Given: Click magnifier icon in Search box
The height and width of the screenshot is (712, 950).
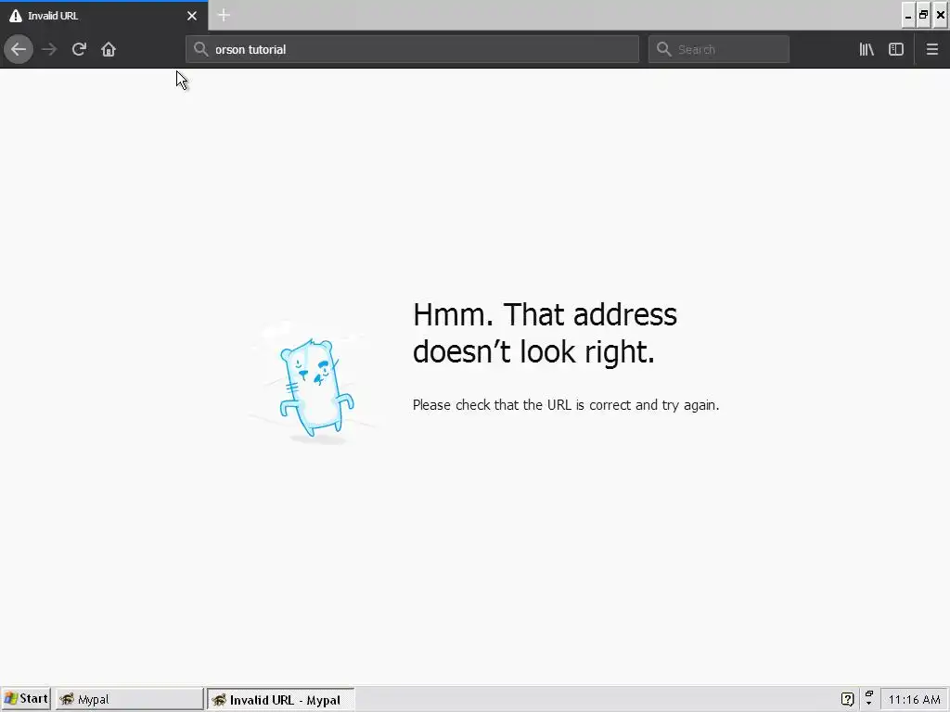Looking at the screenshot, I should tap(664, 49).
